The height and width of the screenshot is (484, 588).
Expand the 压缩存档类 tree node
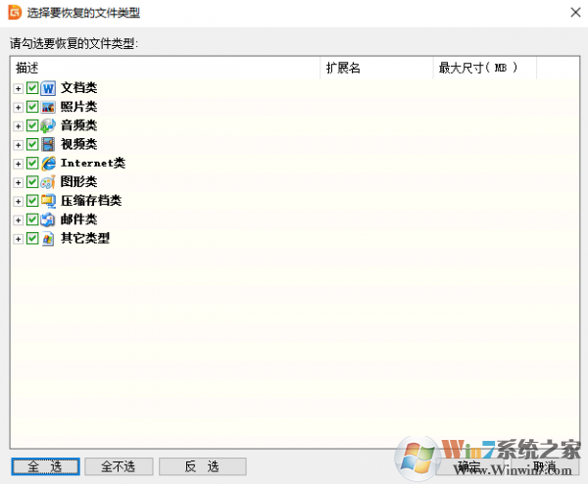tap(18, 201)
